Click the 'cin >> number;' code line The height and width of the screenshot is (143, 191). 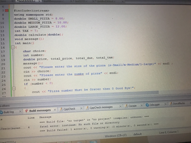point(37,80)
